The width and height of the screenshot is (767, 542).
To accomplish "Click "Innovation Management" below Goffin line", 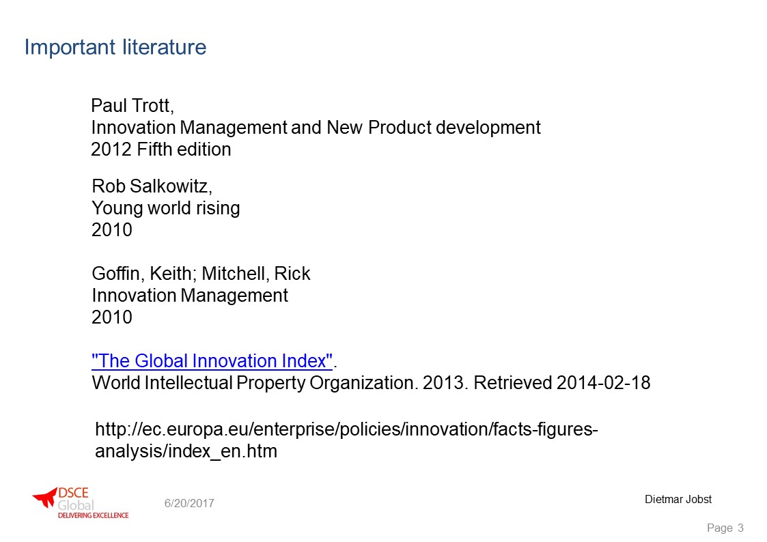I will [190, 295].
